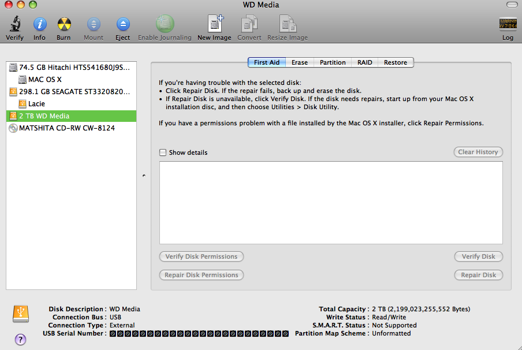Click the Verify microscope icon
522x350 pixels.
coord(14,24)
